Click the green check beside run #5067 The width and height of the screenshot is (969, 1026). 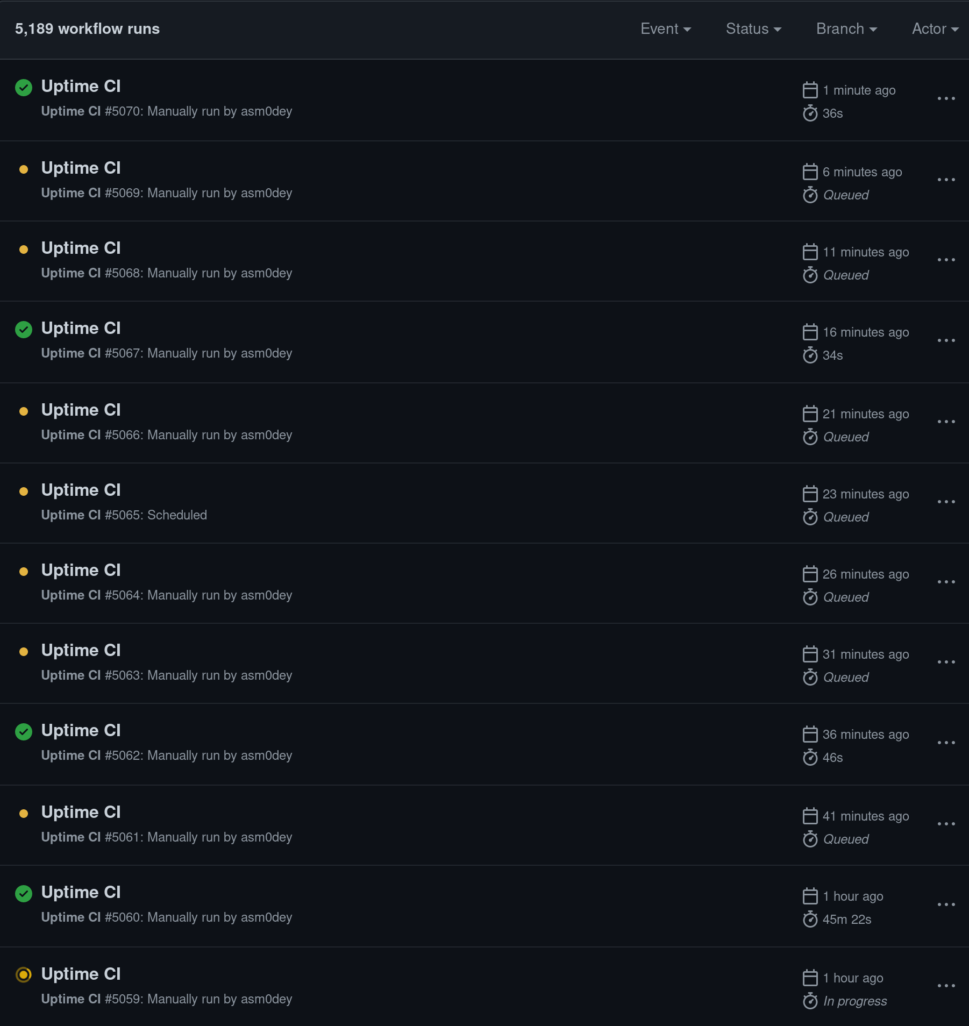pyautogui.click(x=24, y=329)
